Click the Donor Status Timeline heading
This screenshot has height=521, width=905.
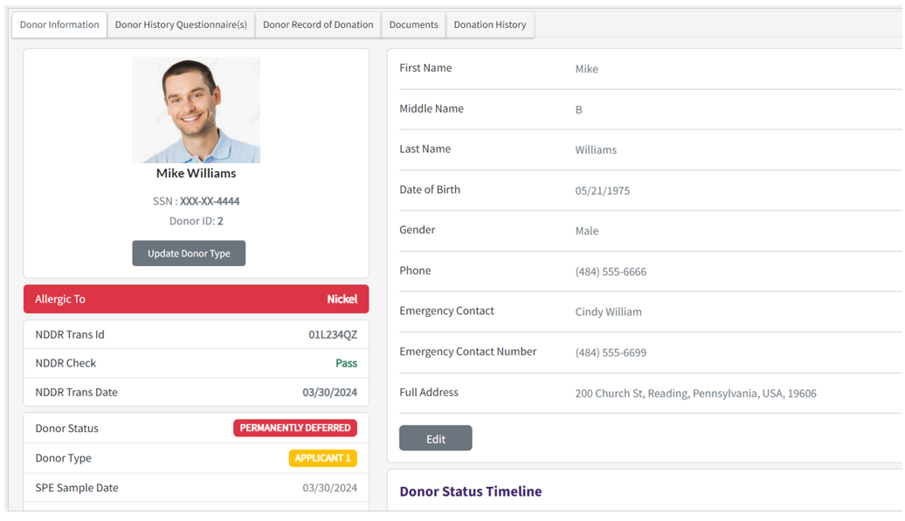click(x=470, y=491)
